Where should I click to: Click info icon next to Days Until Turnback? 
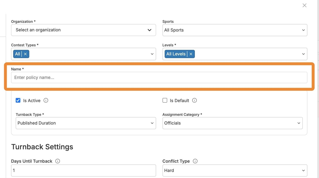tap(58, 161)
